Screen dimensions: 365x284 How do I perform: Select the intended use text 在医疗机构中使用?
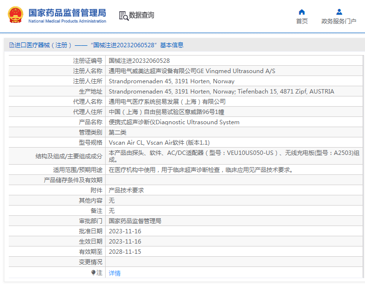201,170
